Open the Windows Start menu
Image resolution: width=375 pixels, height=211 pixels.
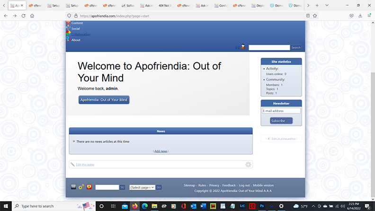6,206
